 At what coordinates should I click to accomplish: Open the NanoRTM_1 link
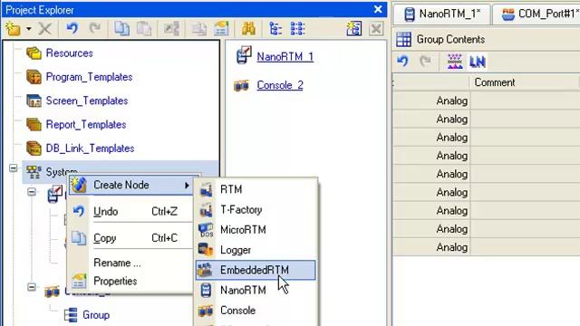(x=285, y=56)
